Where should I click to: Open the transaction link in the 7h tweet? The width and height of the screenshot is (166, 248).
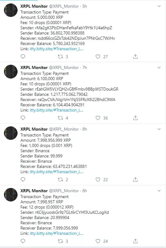57,110
